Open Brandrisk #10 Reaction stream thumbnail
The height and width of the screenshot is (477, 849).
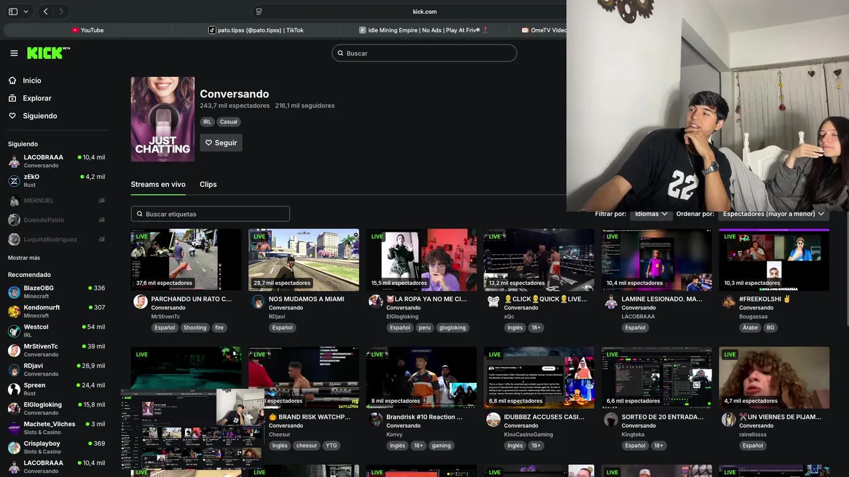pos(421,378)
